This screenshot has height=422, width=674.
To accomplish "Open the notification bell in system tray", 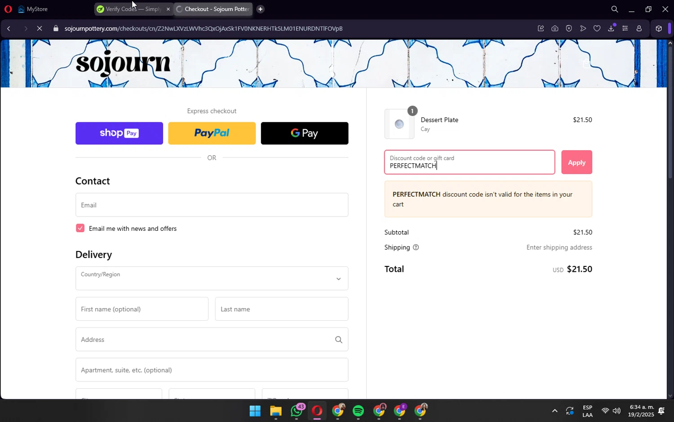I will pos(661,411).
